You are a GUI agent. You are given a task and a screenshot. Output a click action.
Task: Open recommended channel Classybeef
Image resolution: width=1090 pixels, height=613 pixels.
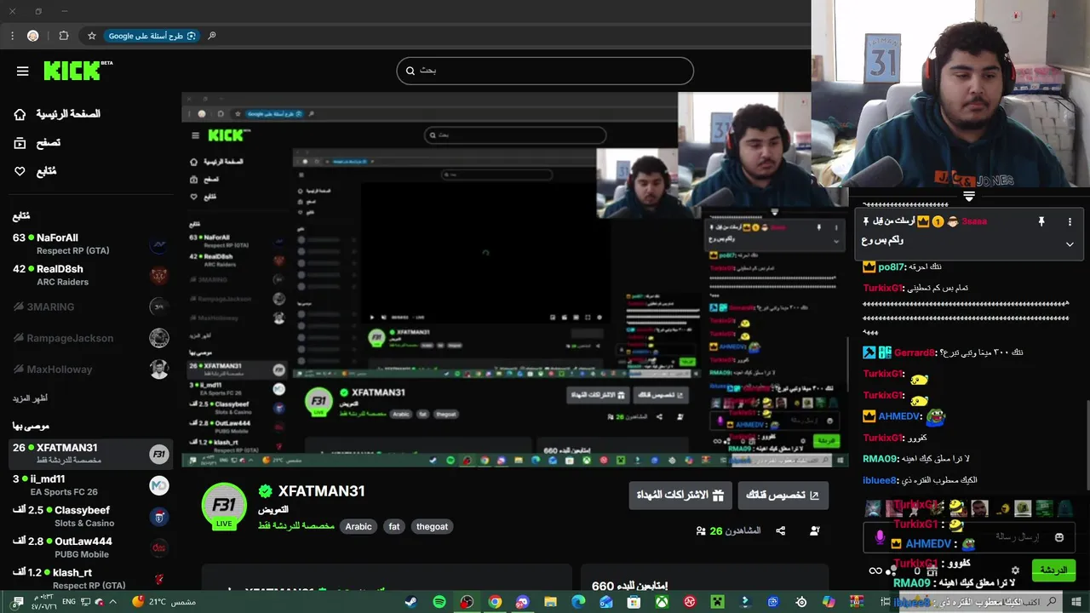click(90, 516)
